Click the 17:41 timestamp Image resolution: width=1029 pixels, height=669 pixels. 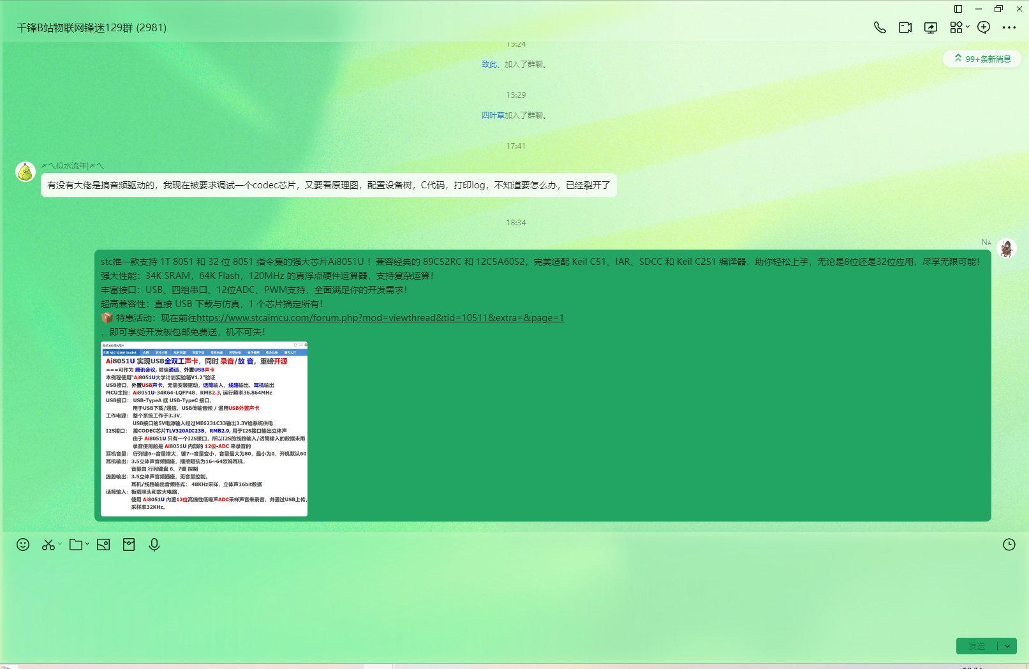[x=516, y=146]
